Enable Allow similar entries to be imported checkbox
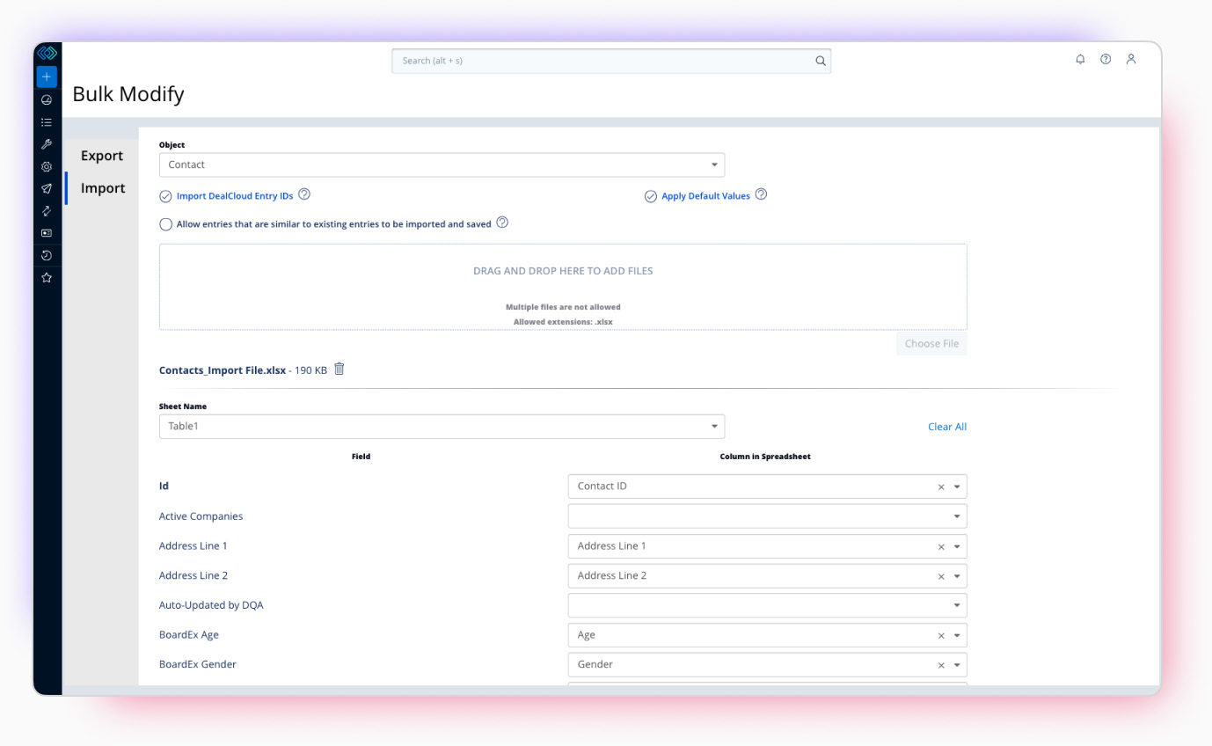Viewport: 1212px width, 746px height. pyautogui.click(x=165, y=224)
